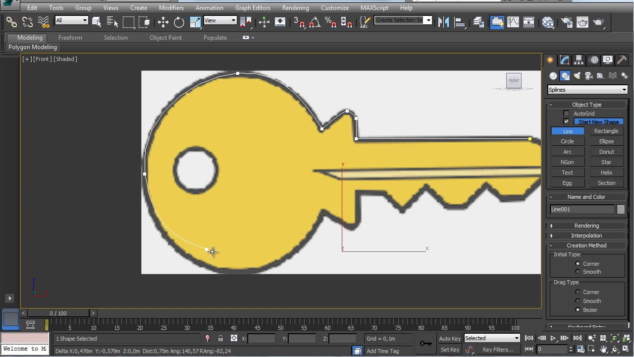Toggle the Angle Snap icon
The width and height of the screenshot is (634, 357).
click(315, 22)
